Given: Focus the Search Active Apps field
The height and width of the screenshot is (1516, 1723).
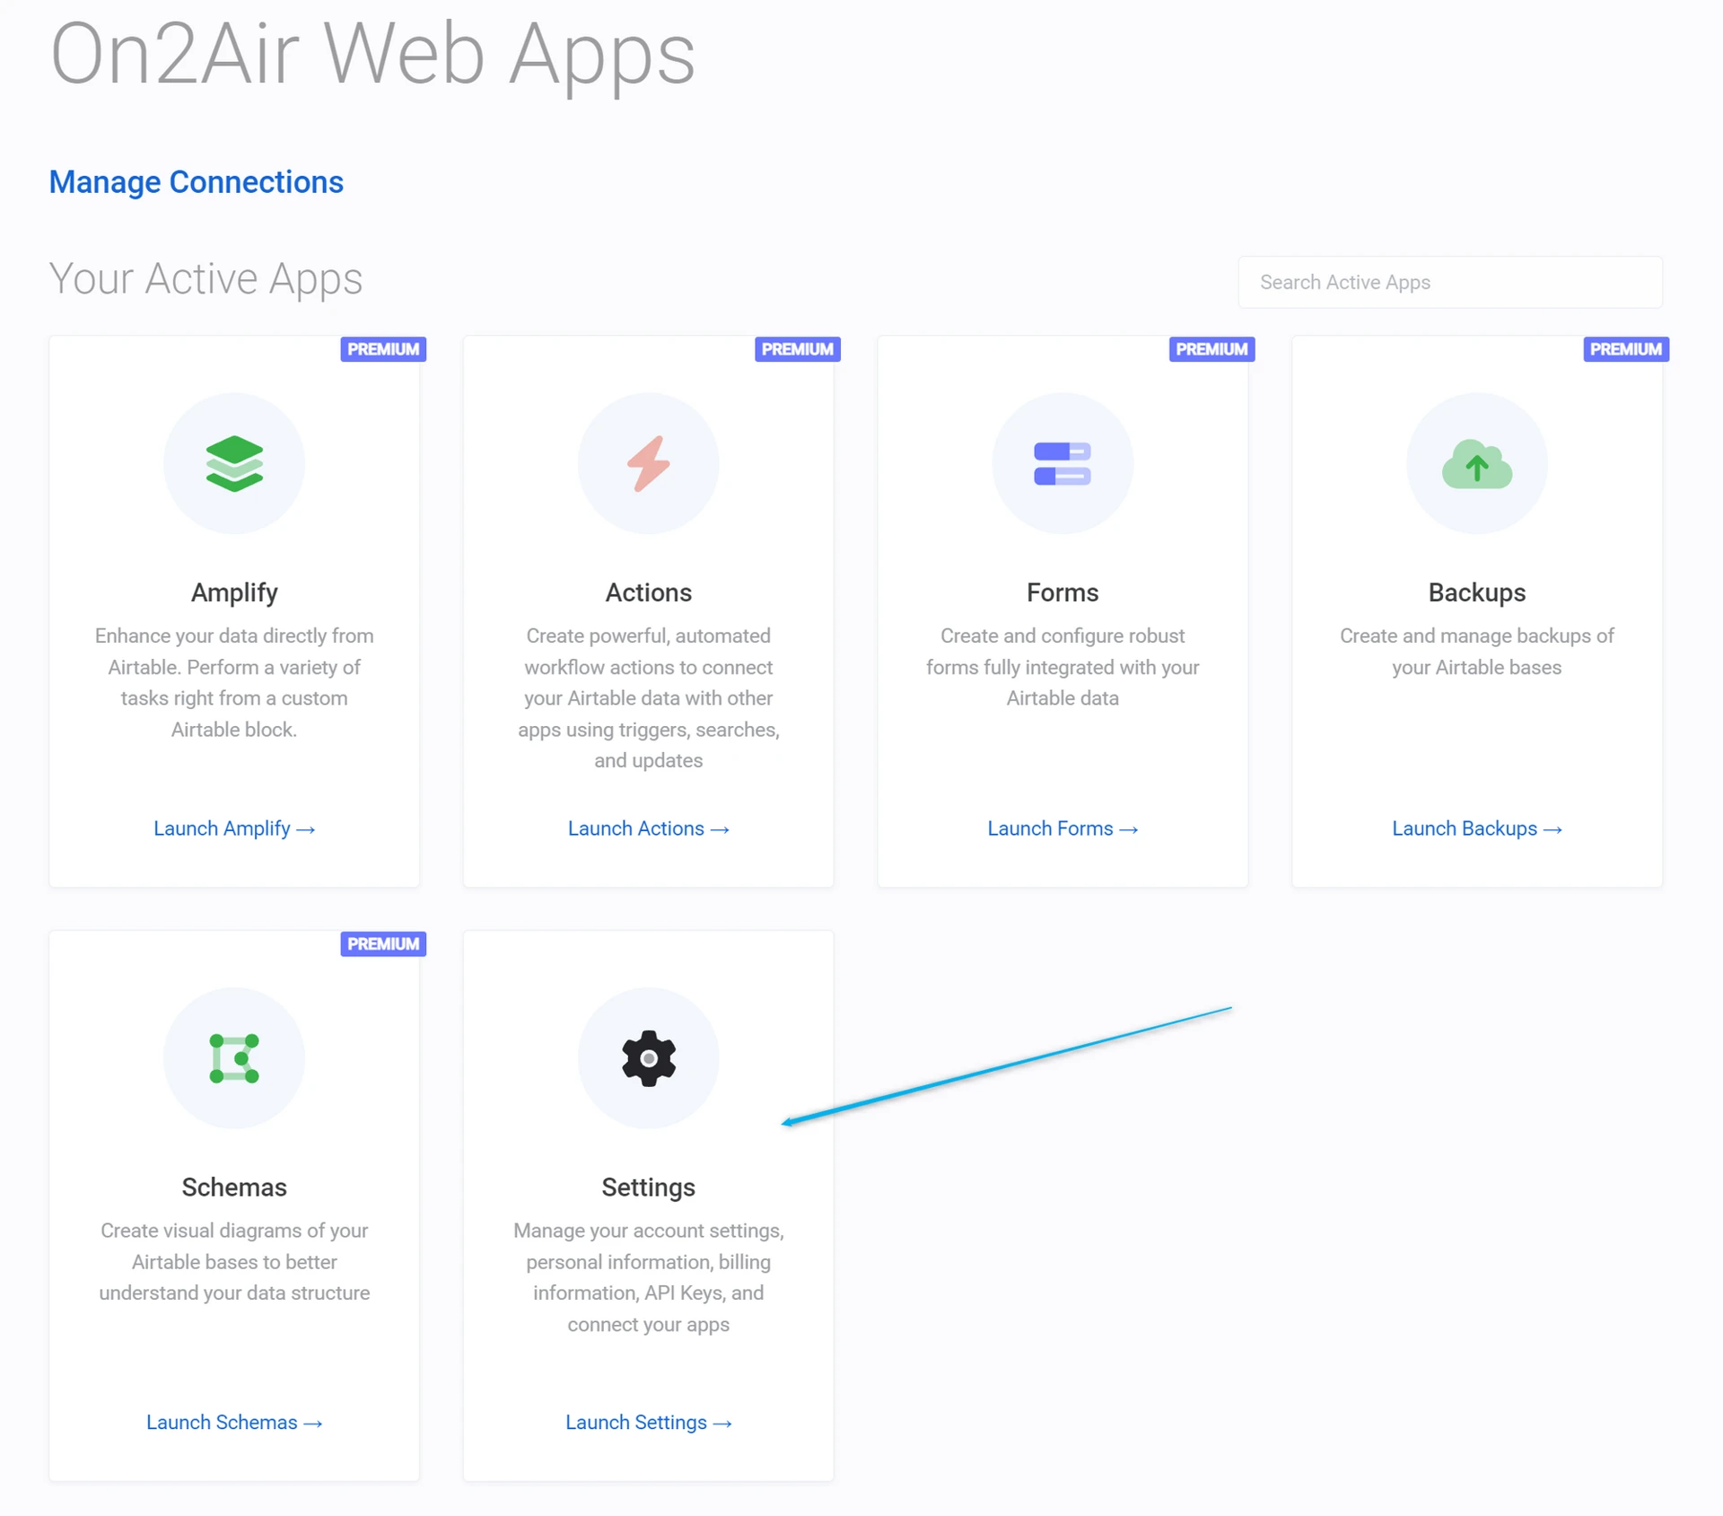Looking at the screenshot, I should pyautogui.click(x=1449, y=283).
